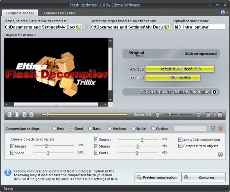Click the Zoom: 47% label
Viewport: 230px width, 192px height.
coord(143,115)
